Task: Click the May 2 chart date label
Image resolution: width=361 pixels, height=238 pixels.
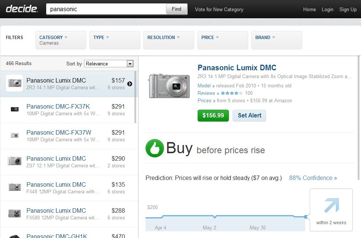Action: (x=209, y=228)
